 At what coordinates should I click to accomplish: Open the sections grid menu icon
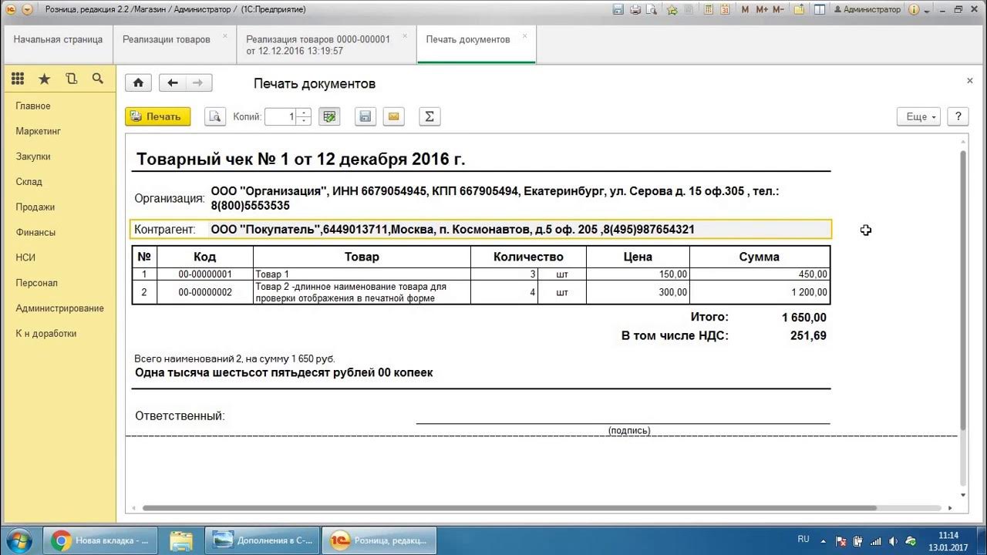coord(18,79)
